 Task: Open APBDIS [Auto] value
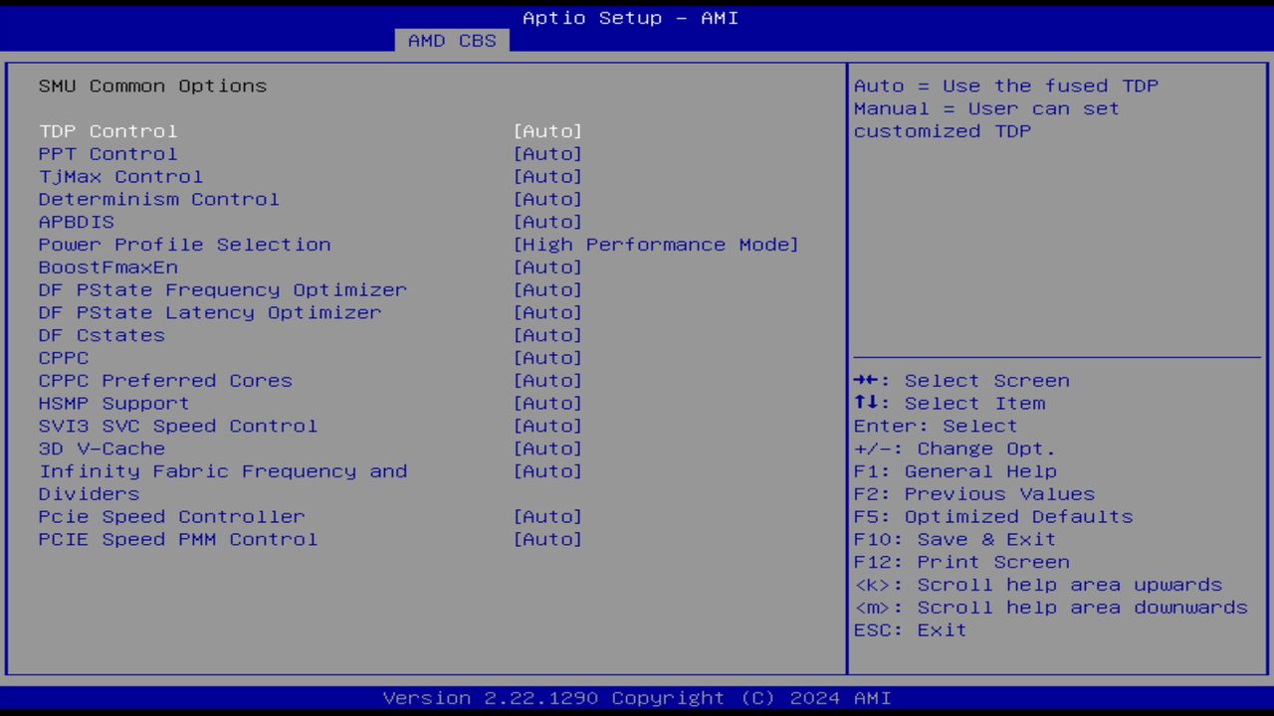[x=547, y=222]
